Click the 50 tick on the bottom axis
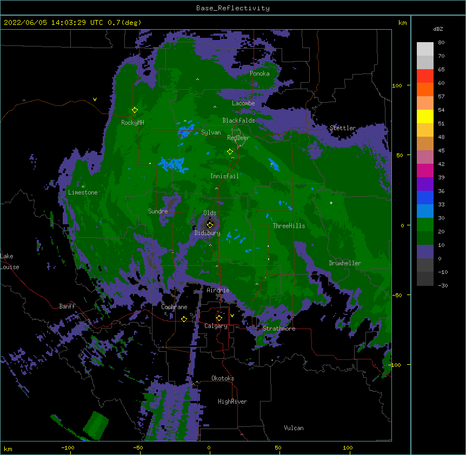The image size is (466, 455). (x=278, y=447)
